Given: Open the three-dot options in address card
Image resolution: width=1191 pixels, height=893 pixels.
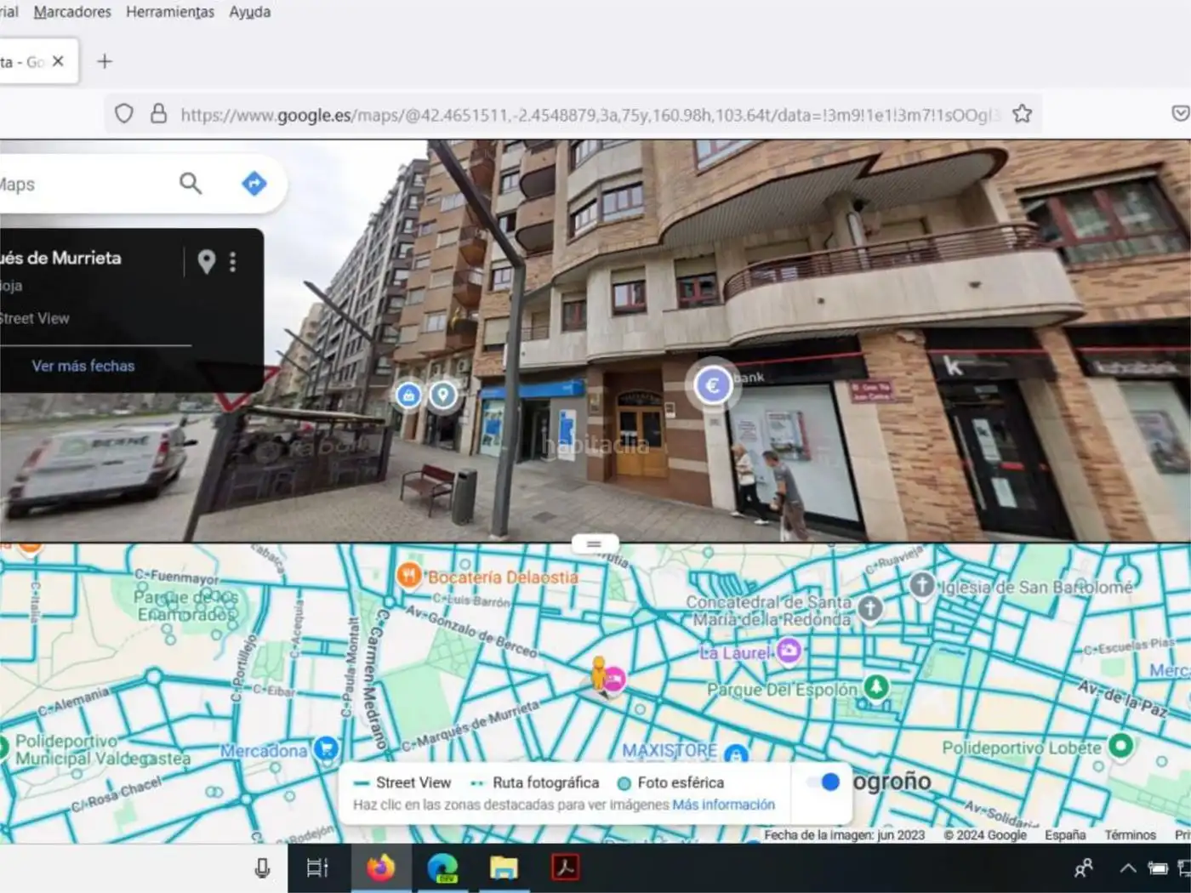Looking at the screenshot, I should click(x=232, y=261).
